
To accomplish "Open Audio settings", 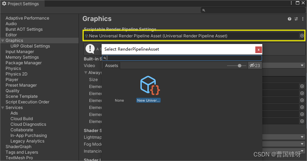I will point(11,24).
